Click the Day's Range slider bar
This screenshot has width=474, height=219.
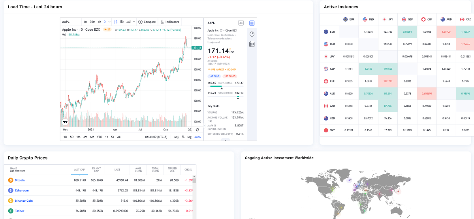tap(226, 86)
